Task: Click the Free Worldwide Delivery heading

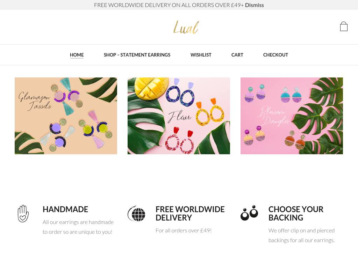Action: click(190, 214)
